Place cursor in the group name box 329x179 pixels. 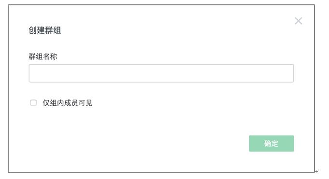[161, 73]
